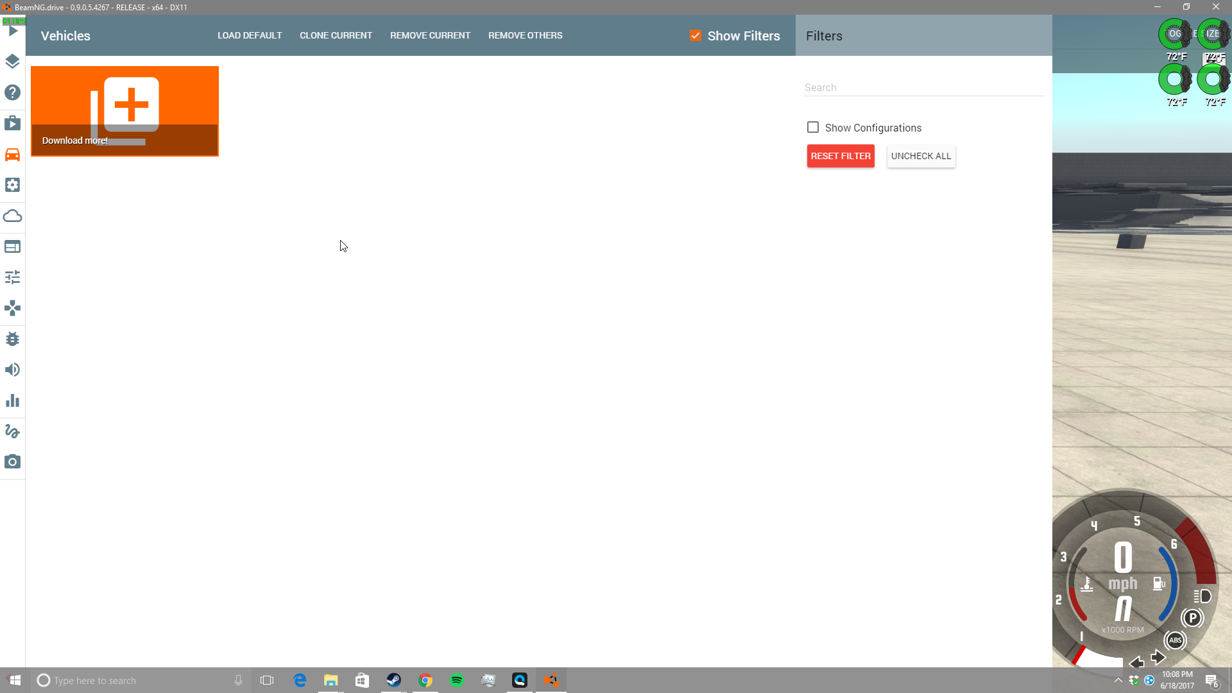Open the Windows Start menu
Image resolution: width=1232 pixels, height=693 pixels.
click(x=15, y=680)
